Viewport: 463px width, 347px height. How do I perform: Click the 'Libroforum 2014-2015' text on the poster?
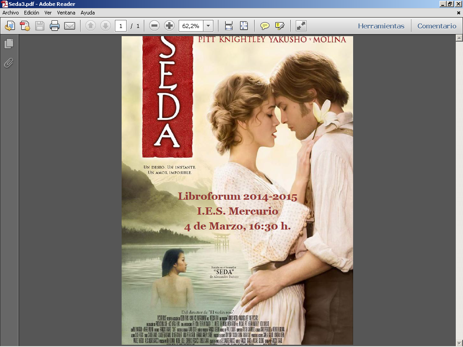[x=237, y=197]
